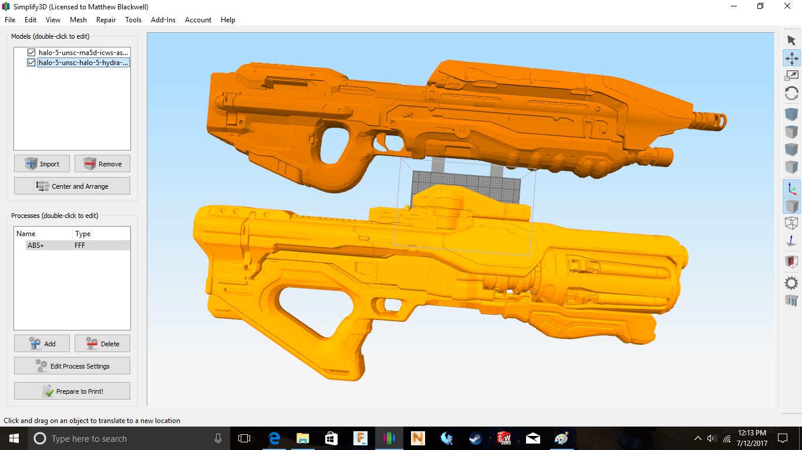
Task: Open the Tools menu
Action: (133, 19)
